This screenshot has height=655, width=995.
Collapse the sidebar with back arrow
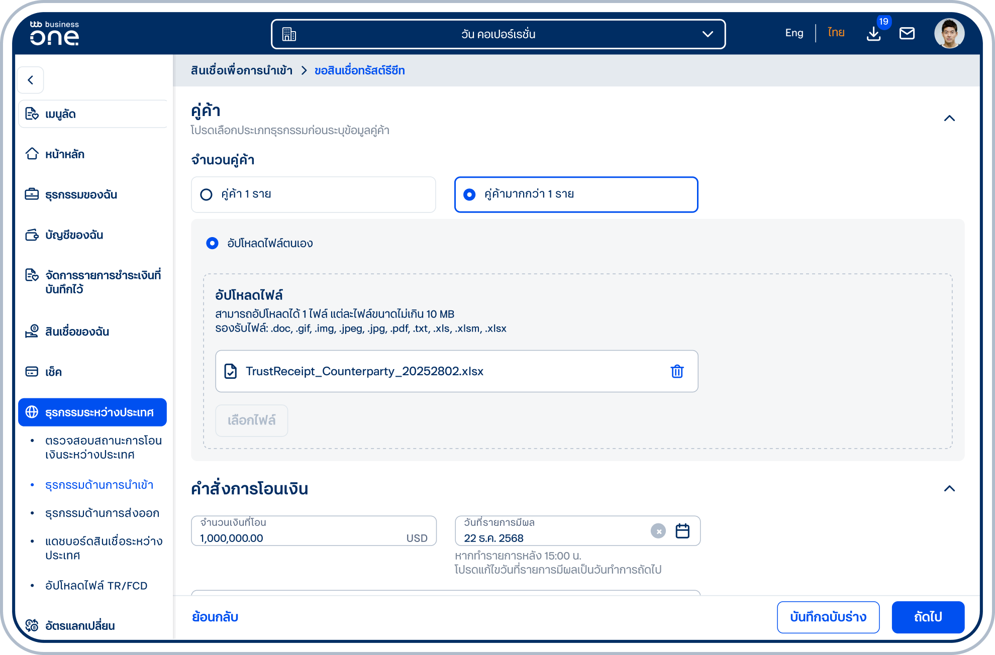click(x=31, y=80)
